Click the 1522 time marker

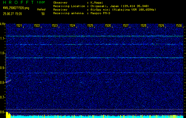pos(37,25)
